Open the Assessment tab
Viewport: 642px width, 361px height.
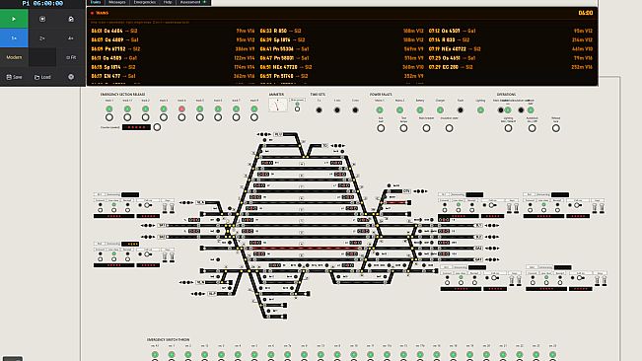pyautogui.click(x=193, y=2)
